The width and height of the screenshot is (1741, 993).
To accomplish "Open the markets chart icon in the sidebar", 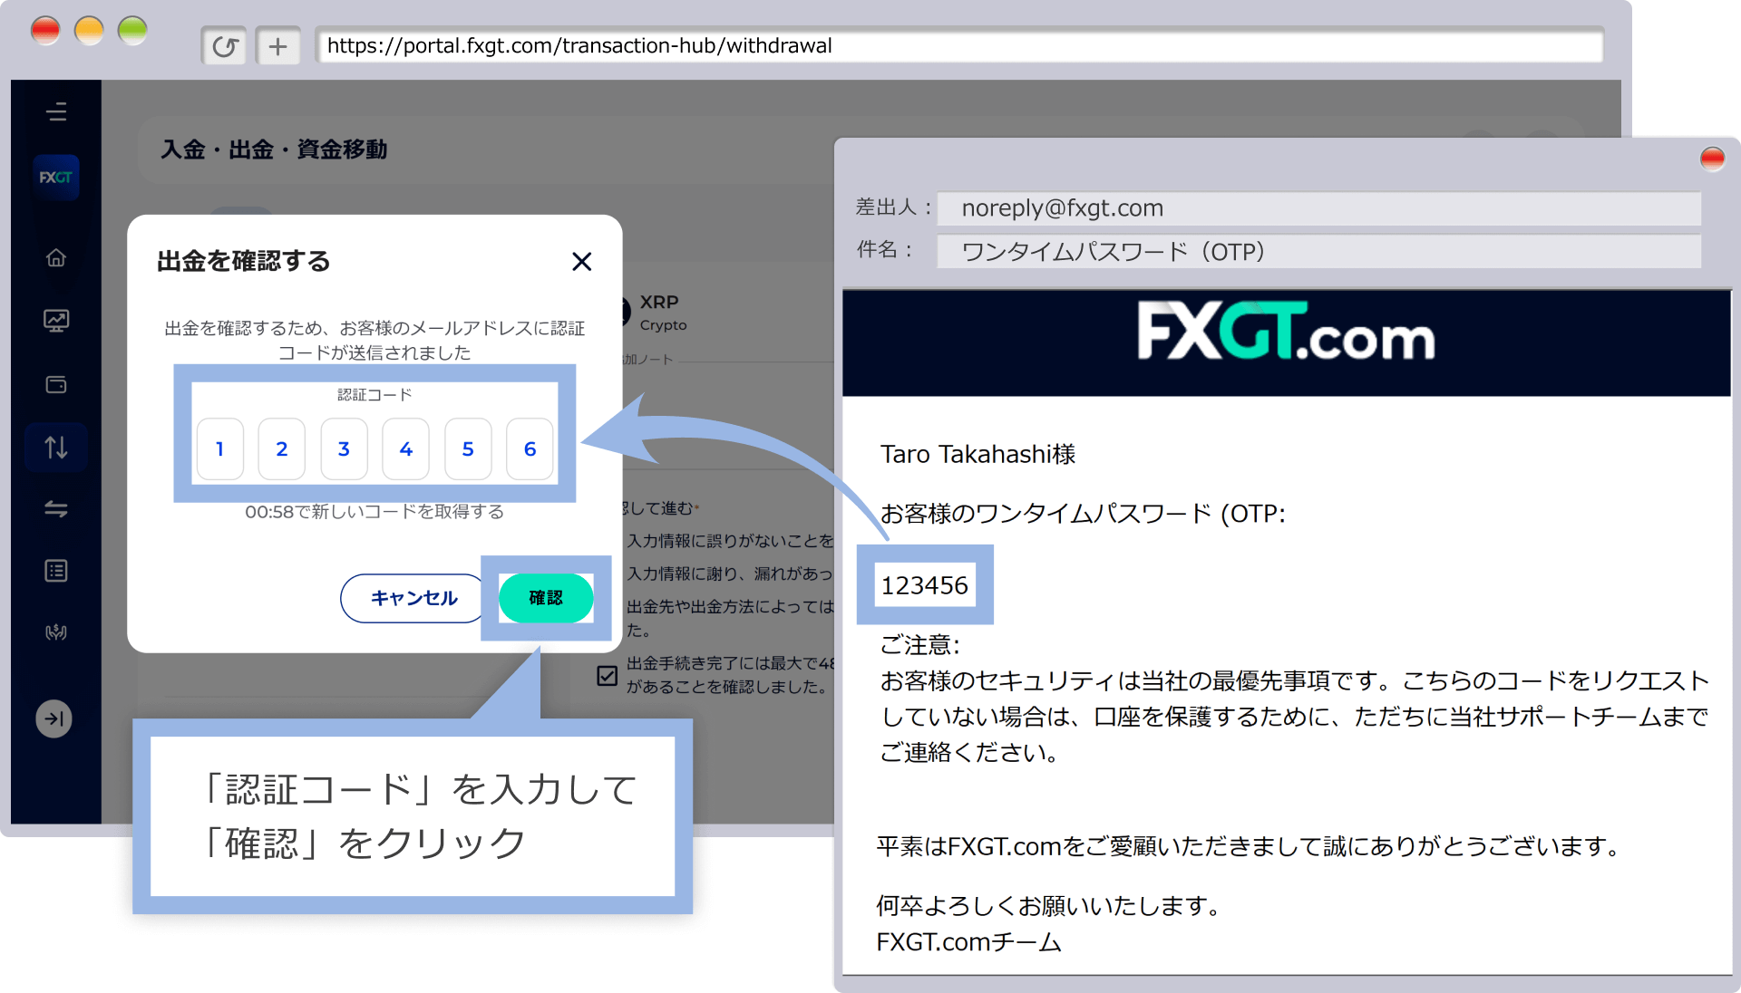I will pyautogui.click(x=56, y=320).
